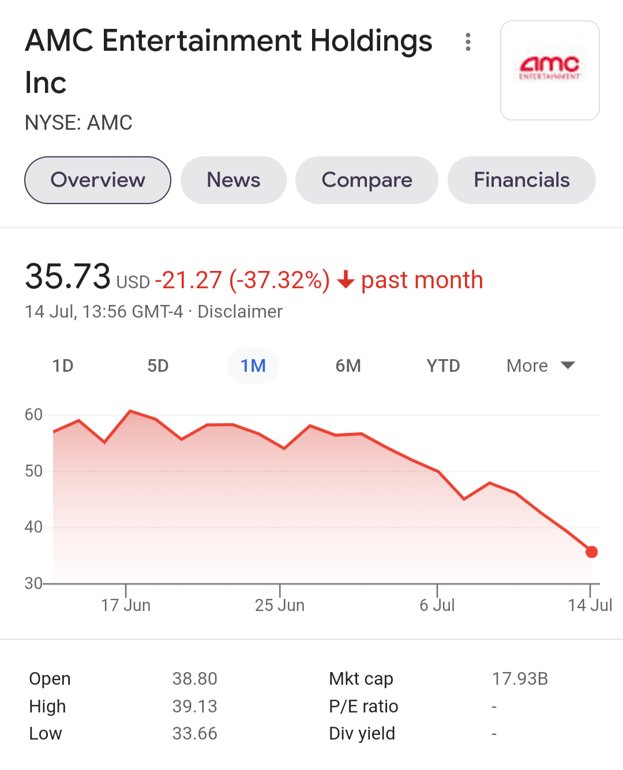Screen dimensions: 623x770
Task: Click the 6 Jul axis marker
Action: pyautogui.click(x=437, y=605)
